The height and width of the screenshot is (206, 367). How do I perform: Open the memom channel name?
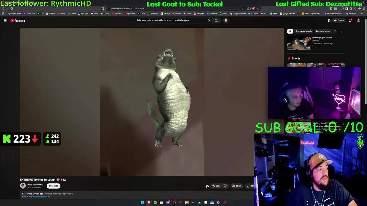315,41
